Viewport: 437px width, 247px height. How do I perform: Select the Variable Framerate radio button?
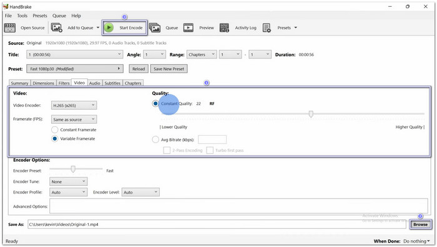pyautogui.click(x=55, y=139)
